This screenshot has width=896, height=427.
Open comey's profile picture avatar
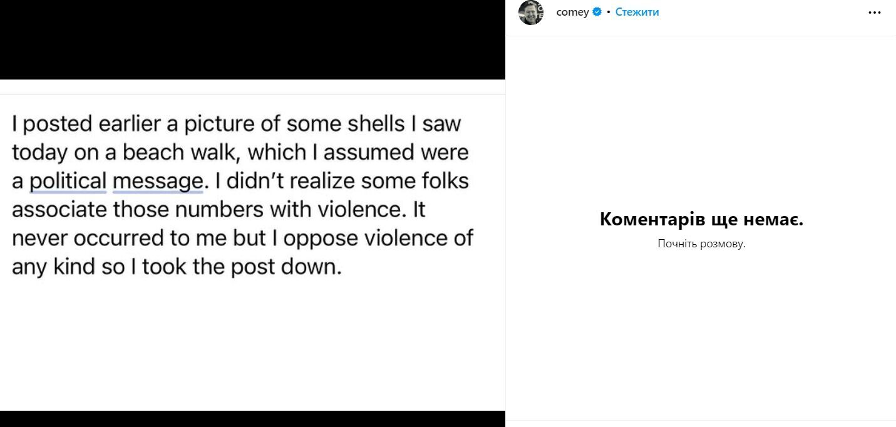531,12
